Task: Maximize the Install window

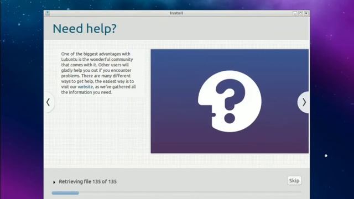Action: click(x=300, y=13)
